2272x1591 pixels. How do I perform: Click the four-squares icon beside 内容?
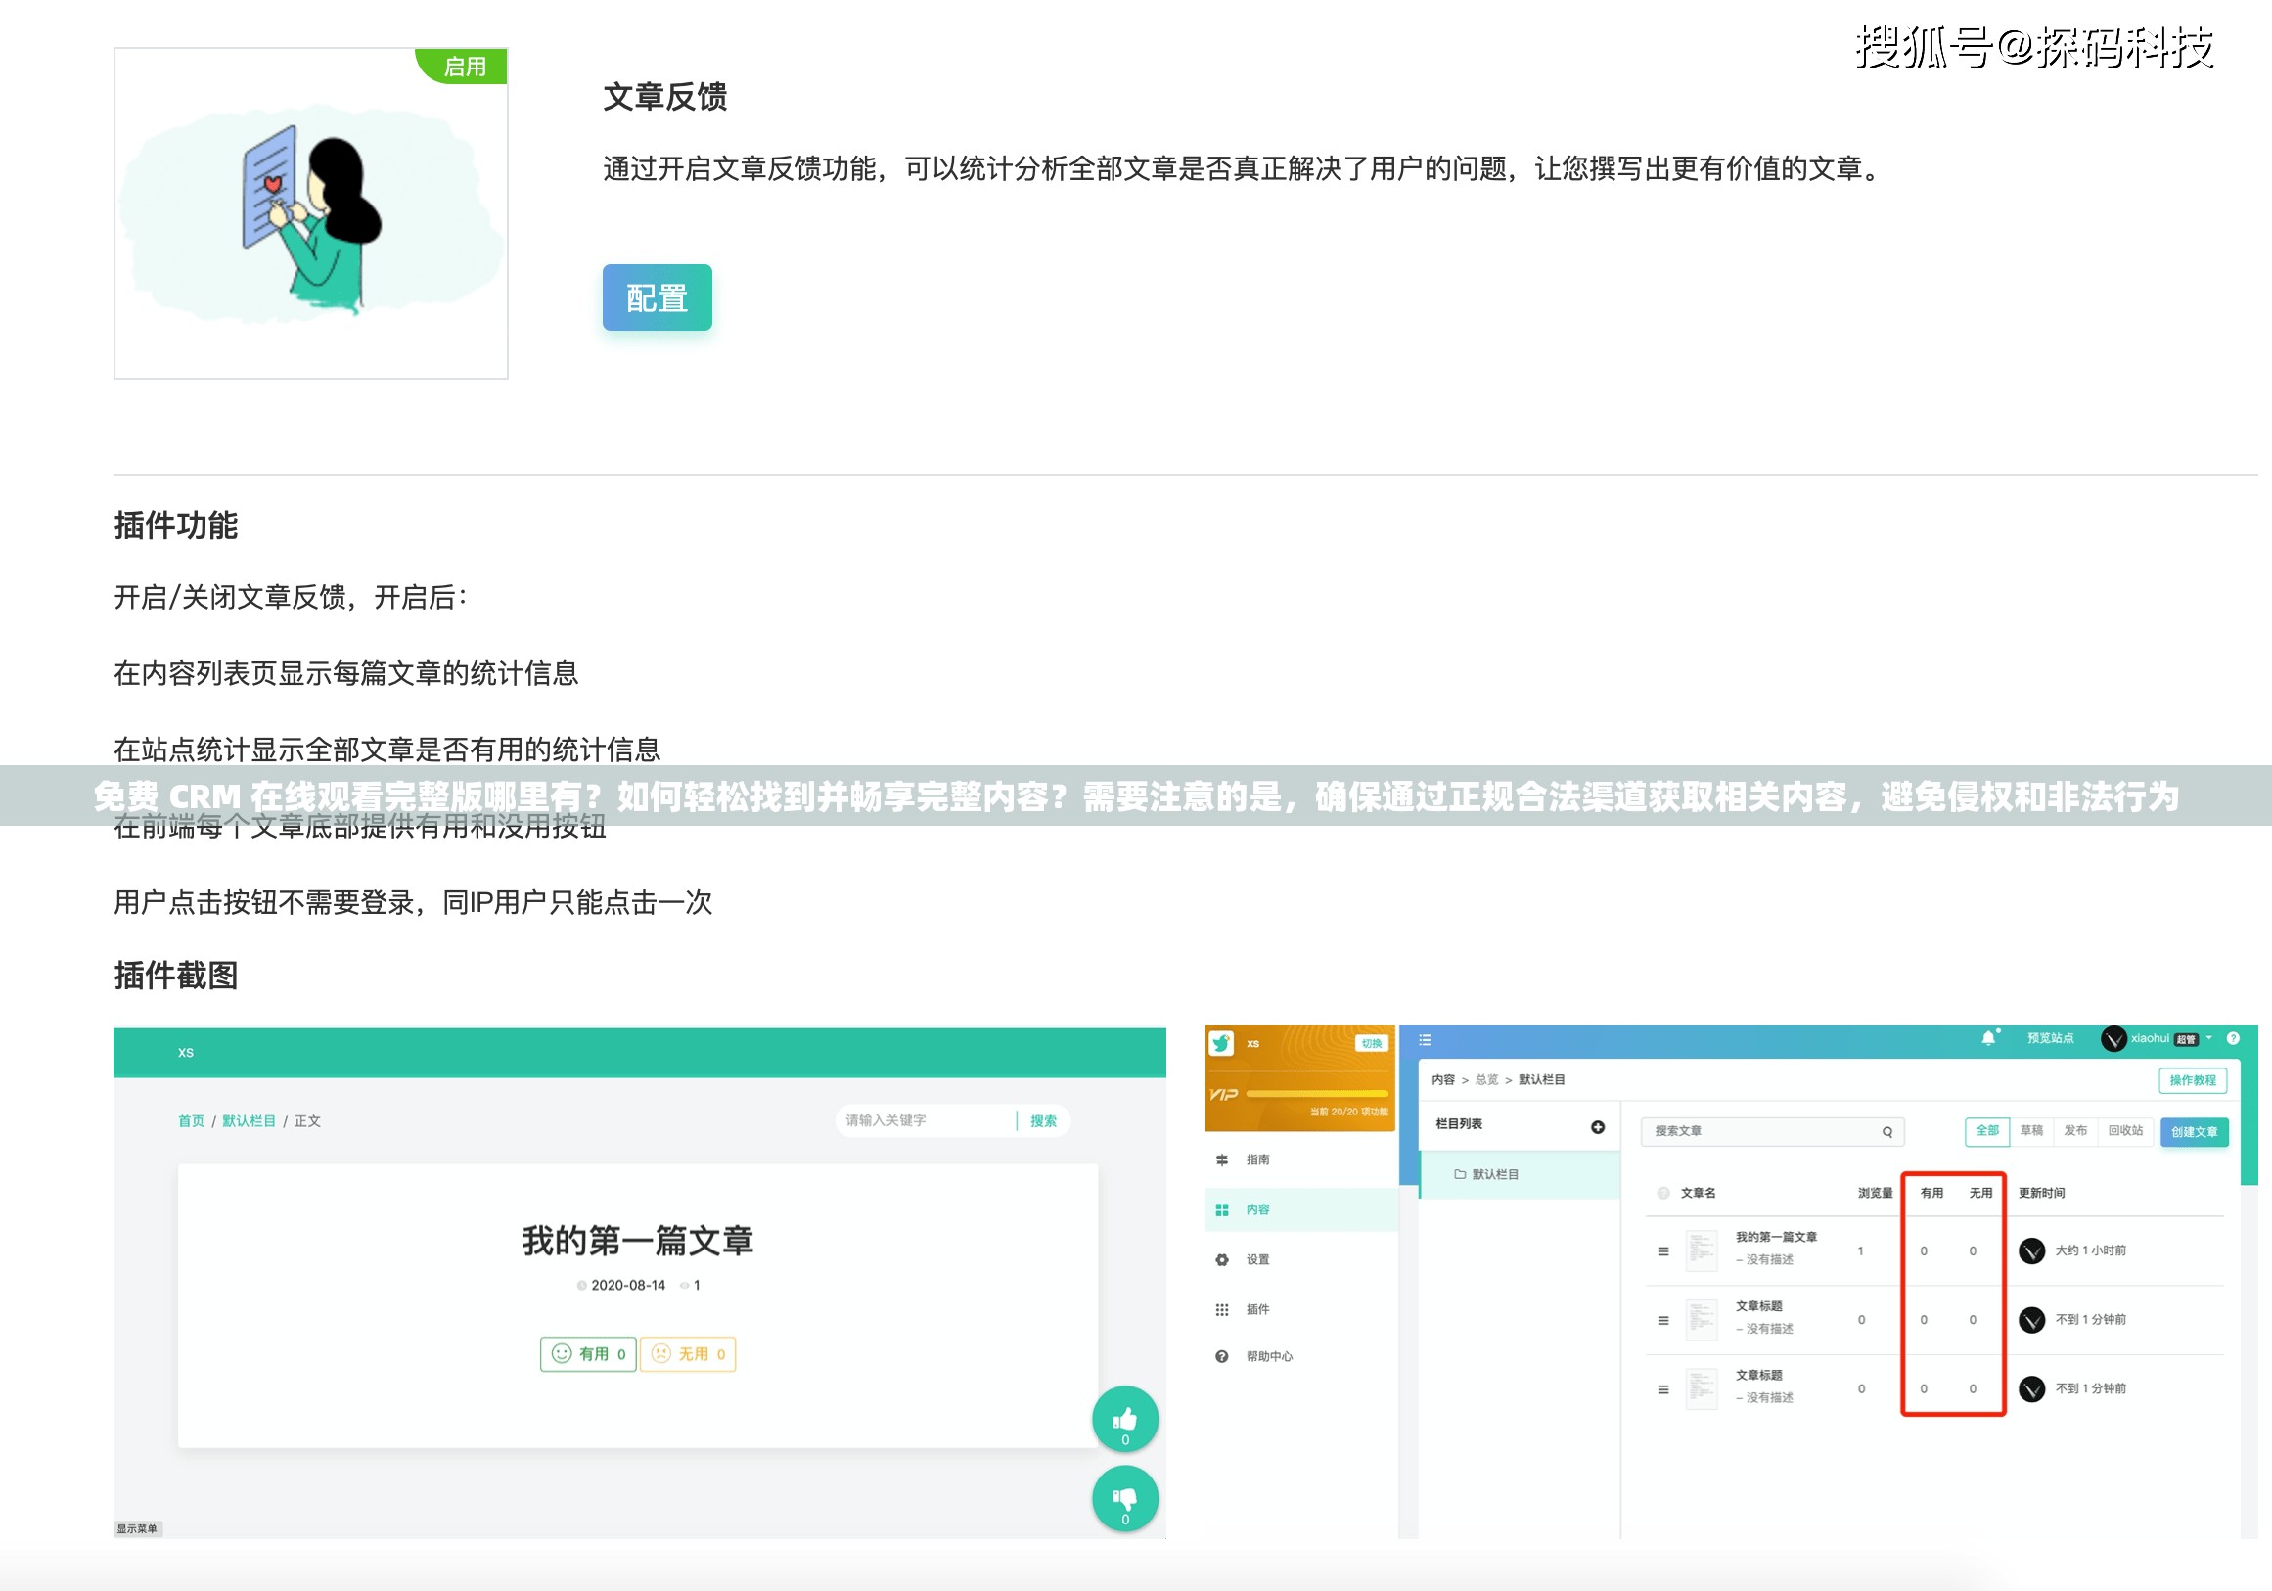(x=1222, y=1209)
